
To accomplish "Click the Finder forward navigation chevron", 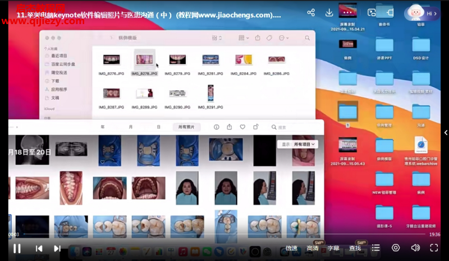I will [111, 38].
